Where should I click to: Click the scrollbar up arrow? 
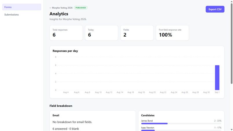[232, 1]
